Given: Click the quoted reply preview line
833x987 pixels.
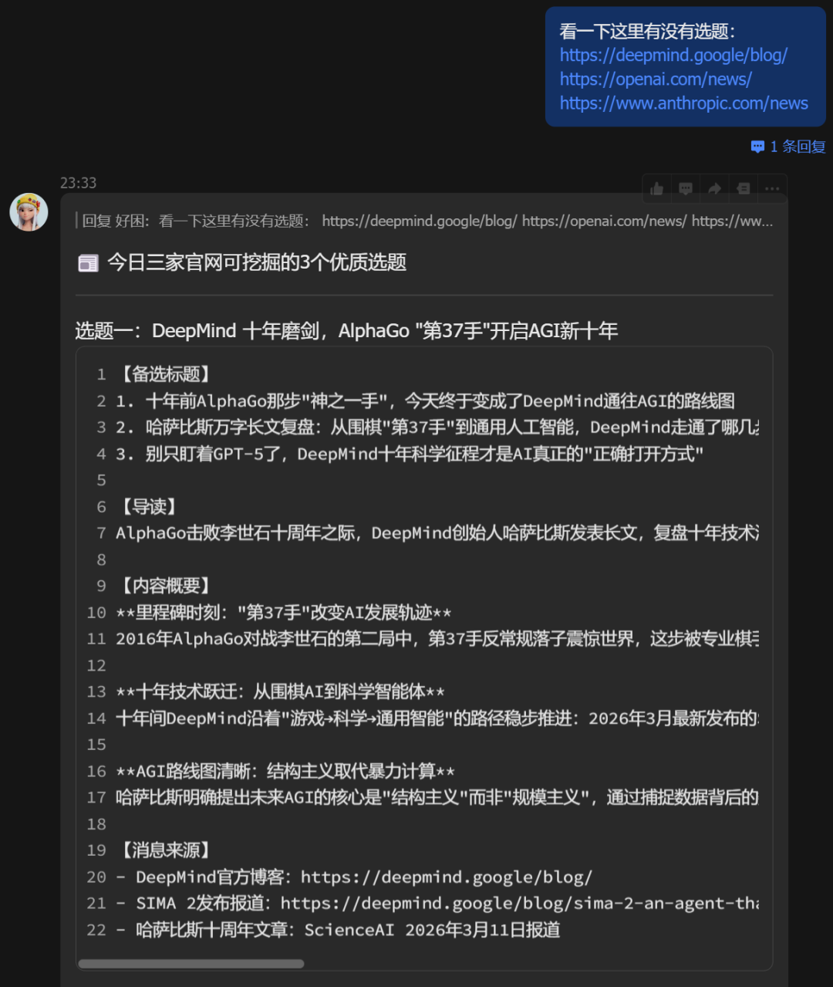Looking at the screenshot, I should pos(427,221).
